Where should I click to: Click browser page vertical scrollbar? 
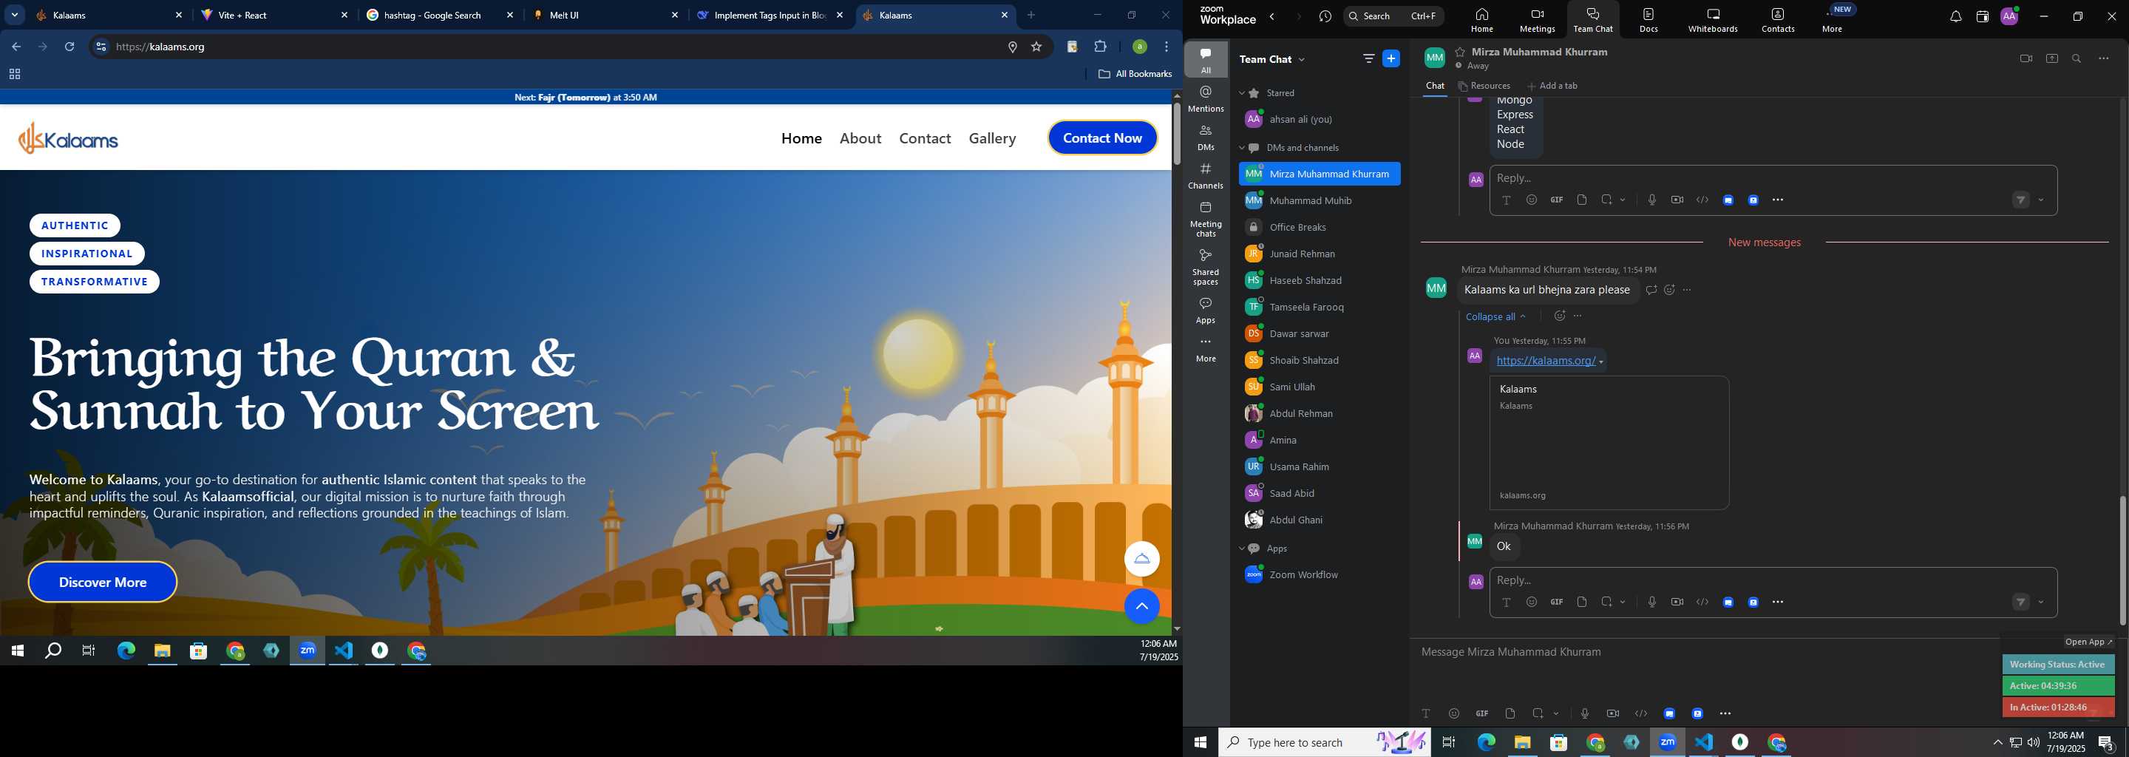pos(1176,134)
